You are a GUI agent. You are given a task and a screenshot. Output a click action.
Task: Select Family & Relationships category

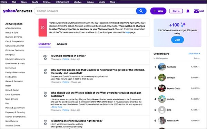coord(15,73)
